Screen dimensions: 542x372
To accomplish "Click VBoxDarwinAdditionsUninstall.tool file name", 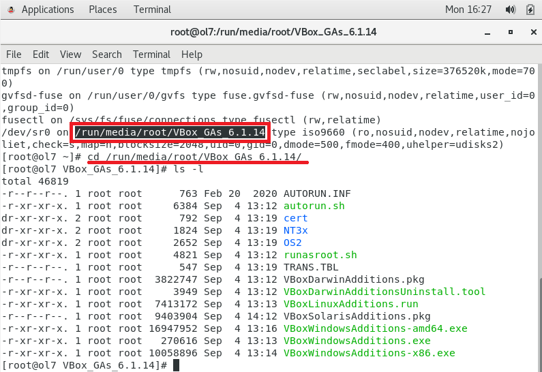I will [x=385, y=292].
